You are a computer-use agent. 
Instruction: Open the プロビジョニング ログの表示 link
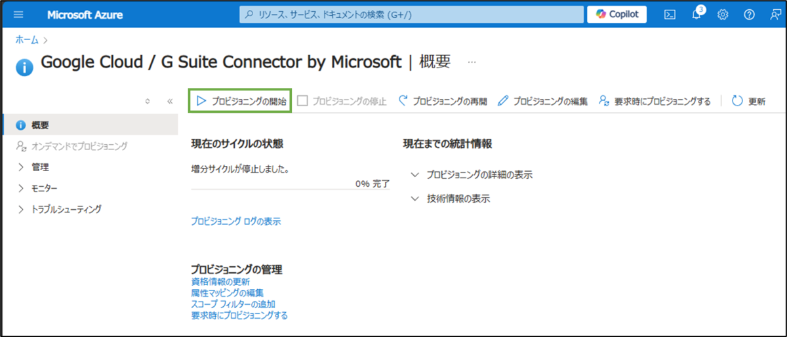click(x=235, y=222)
